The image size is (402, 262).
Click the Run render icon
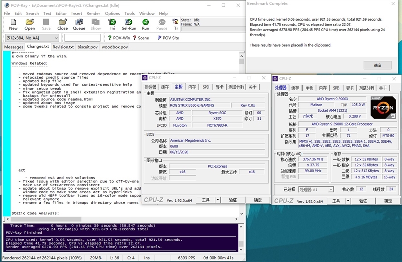point(145,24)
